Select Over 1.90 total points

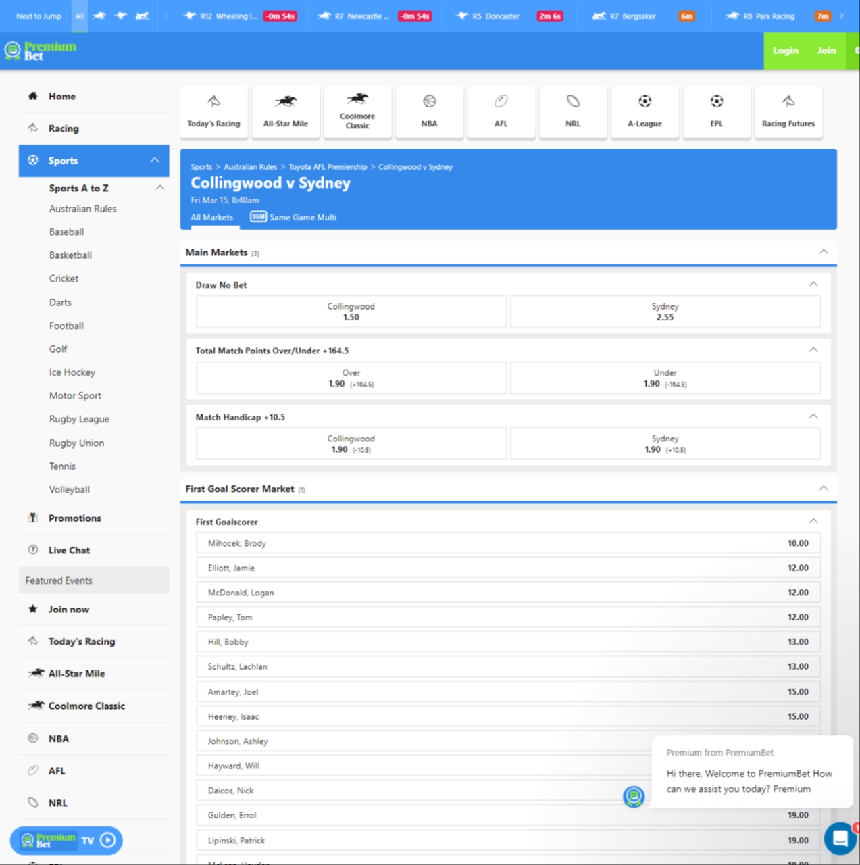tap(351, 378)
